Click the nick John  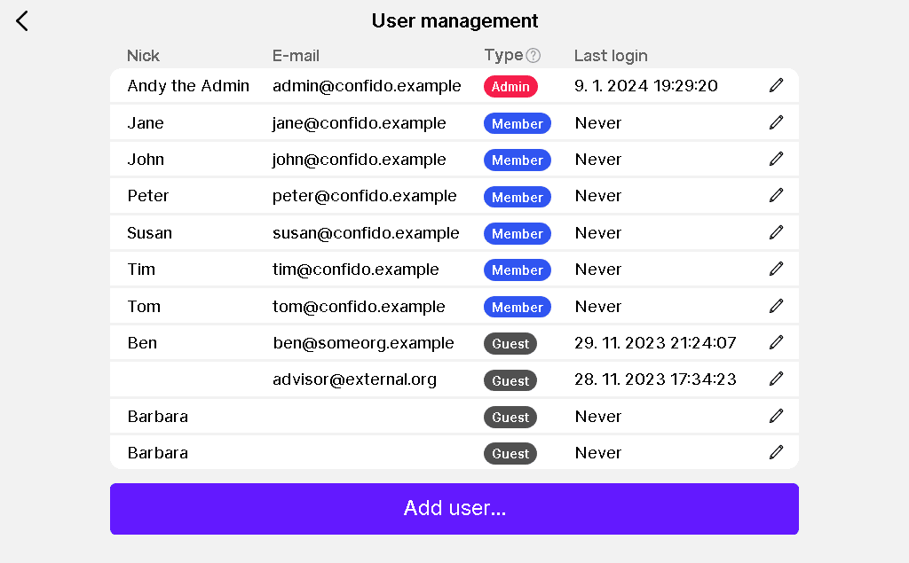point(146,160)
